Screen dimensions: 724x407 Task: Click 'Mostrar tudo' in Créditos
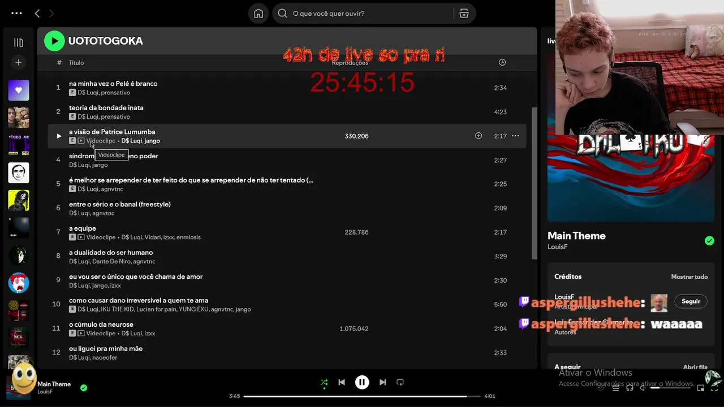coord(689,277)
